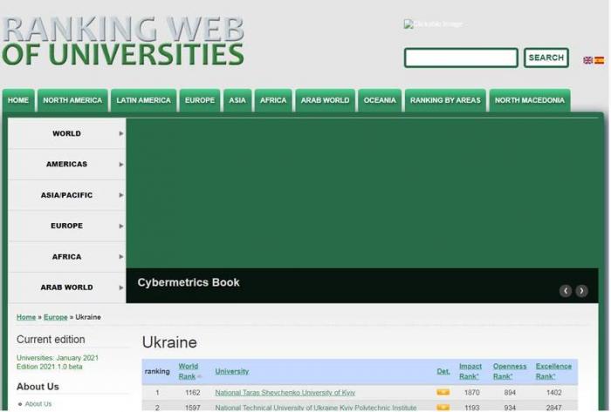Open the LATIN AMERICA tab
Image resolution: width=611 pixels, height=412 pixels.
(143, 100)
